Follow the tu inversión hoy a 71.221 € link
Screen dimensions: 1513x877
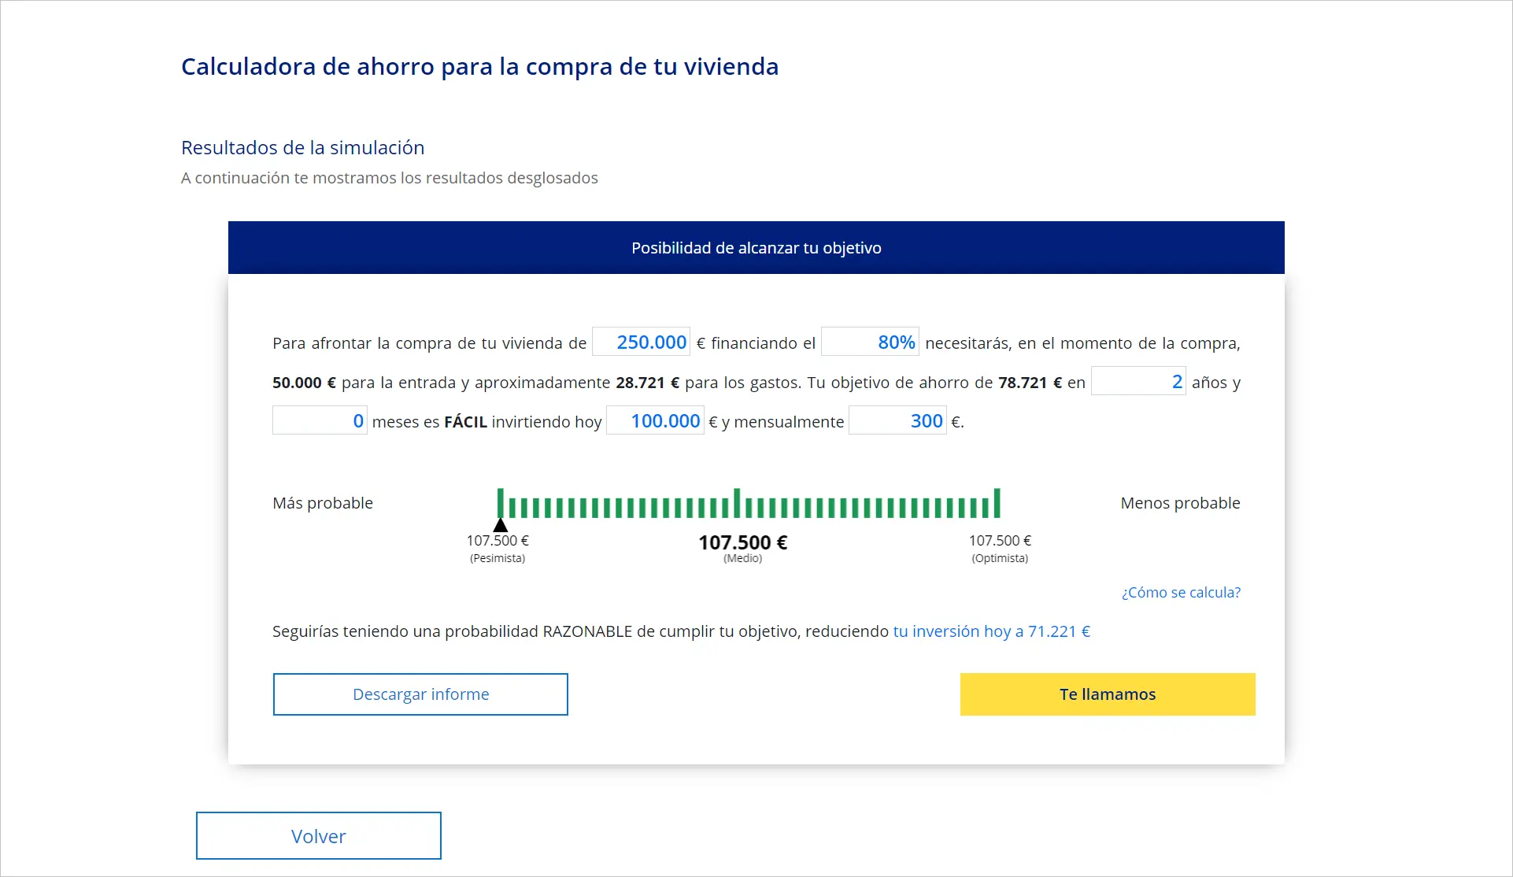tap(991, 631)
